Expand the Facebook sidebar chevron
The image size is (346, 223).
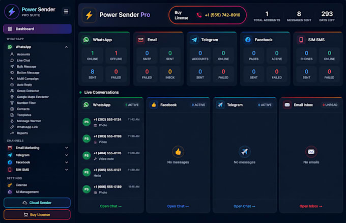pos(67,162)
